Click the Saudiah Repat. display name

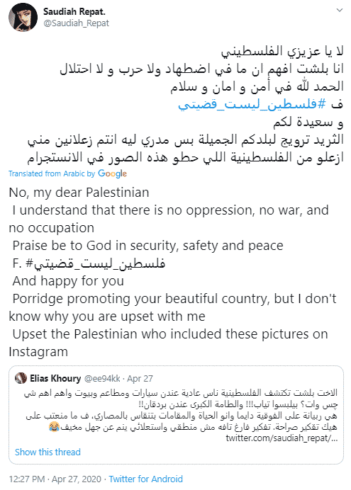pos(74,11)
